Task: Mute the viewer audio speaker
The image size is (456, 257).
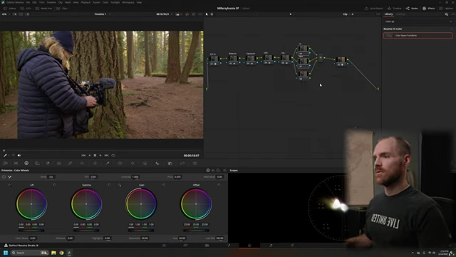Action: [x=19, y=156]
